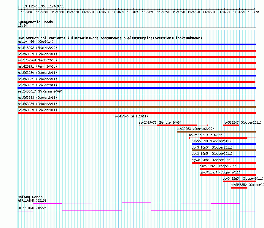Open the esv29563 (Conrad2009) label

[x=195, y=129]
